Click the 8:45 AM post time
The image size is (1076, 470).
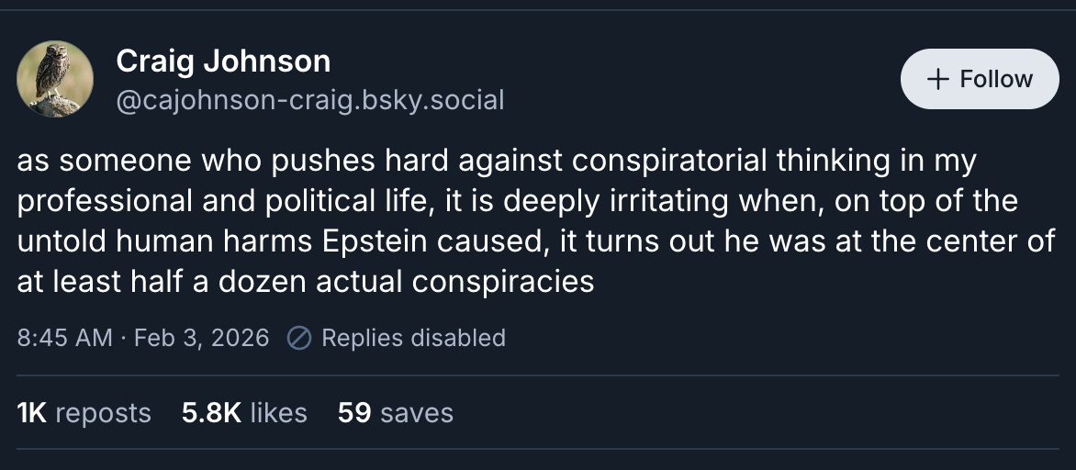tap(64, 338)
